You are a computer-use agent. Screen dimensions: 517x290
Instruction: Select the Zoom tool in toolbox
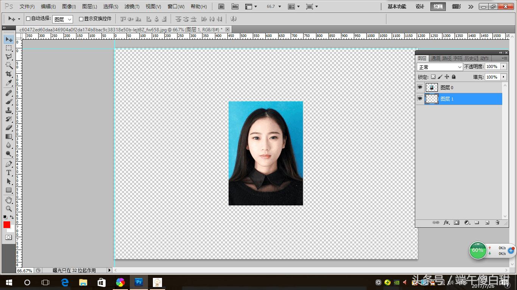pos(8,208)
